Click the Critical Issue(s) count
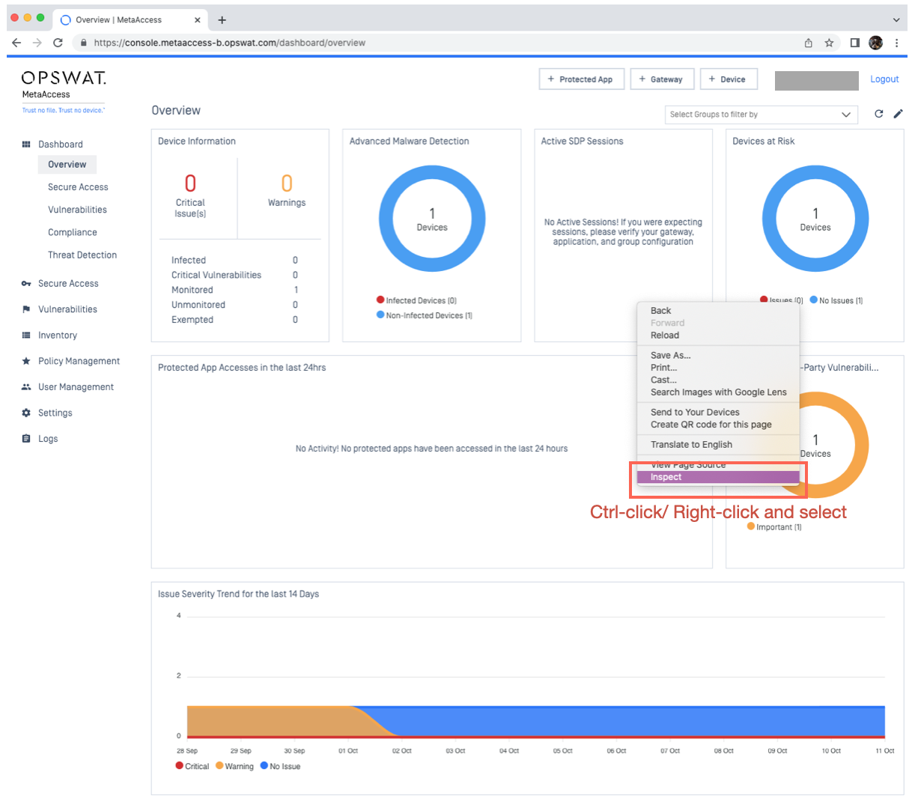Image resolution: width=912 pixels, height=802 pixels. (190, 183)
